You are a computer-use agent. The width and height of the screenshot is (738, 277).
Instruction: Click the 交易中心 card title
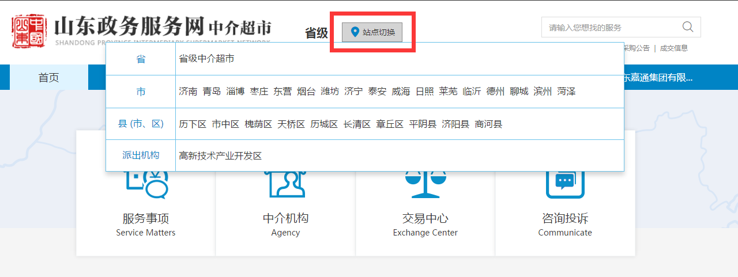pos(425,219)
